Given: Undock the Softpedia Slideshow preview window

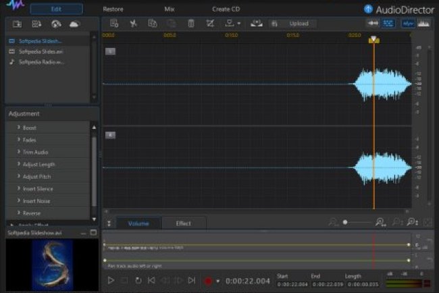Looking at the screenshot, I should pos(93,232).
